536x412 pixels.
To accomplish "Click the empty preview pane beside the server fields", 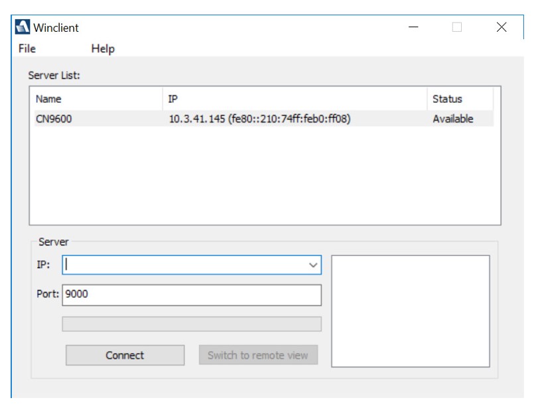I will click(411, 311).
